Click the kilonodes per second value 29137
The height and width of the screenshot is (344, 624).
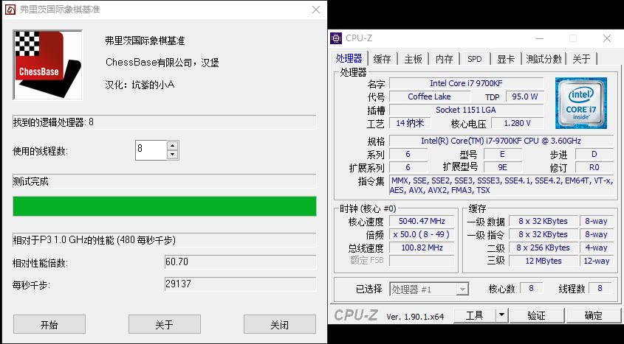point(240,284)
